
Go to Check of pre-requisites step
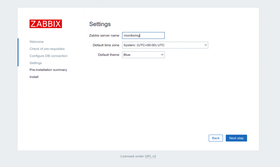[47, 49]
